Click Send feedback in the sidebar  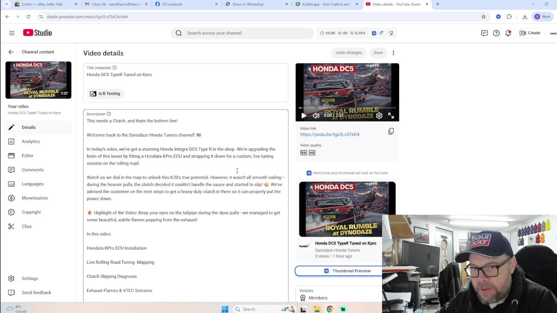[x=38, y=293]
